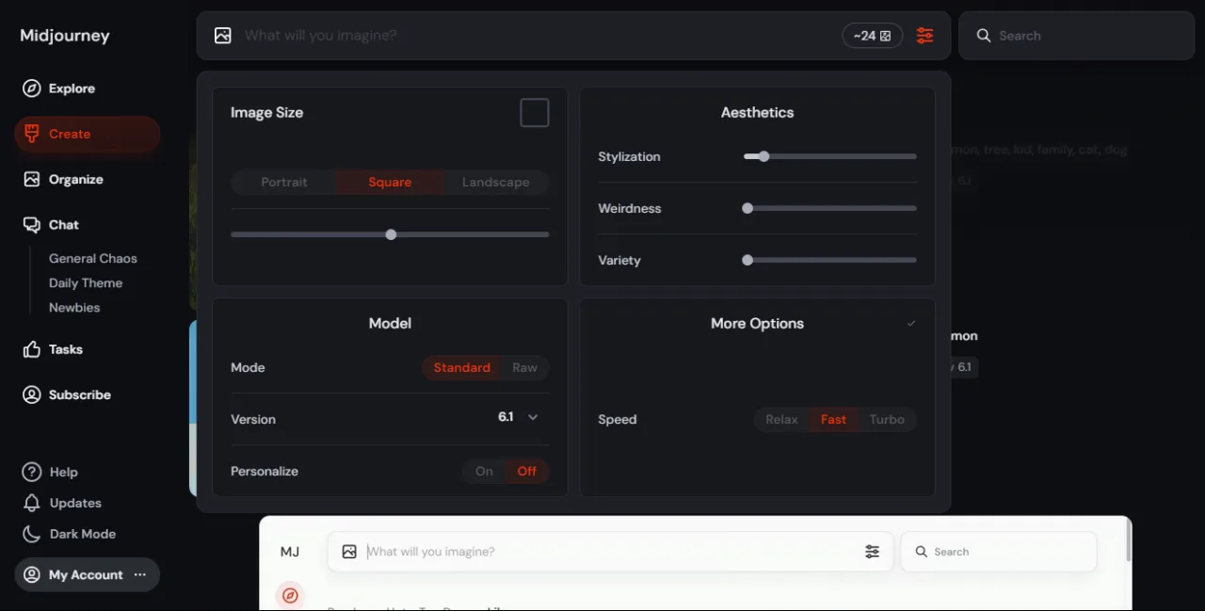Set Speed to Relax
This screenshot has width=1205, height=611.
(x=781, y=419)
